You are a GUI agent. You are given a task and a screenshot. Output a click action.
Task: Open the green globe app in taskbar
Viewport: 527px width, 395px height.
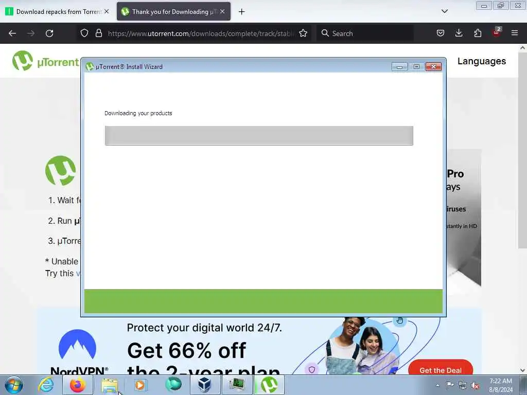pos(173,385)
